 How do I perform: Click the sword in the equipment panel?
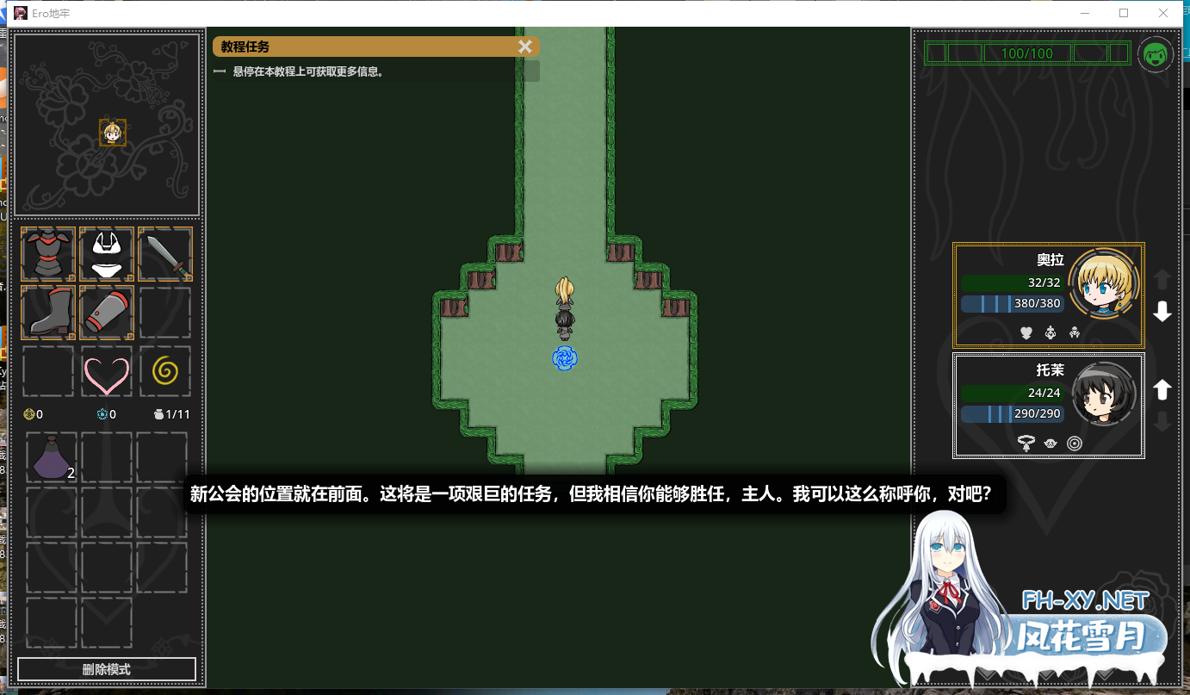coord(164,254)
